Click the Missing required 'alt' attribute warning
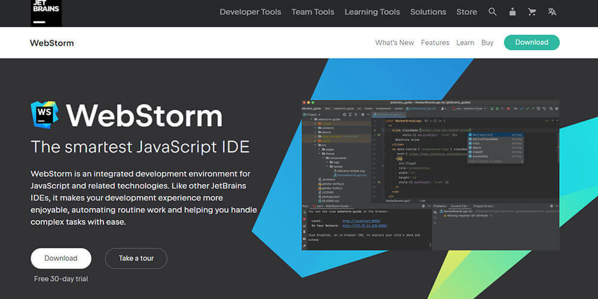 467,216
